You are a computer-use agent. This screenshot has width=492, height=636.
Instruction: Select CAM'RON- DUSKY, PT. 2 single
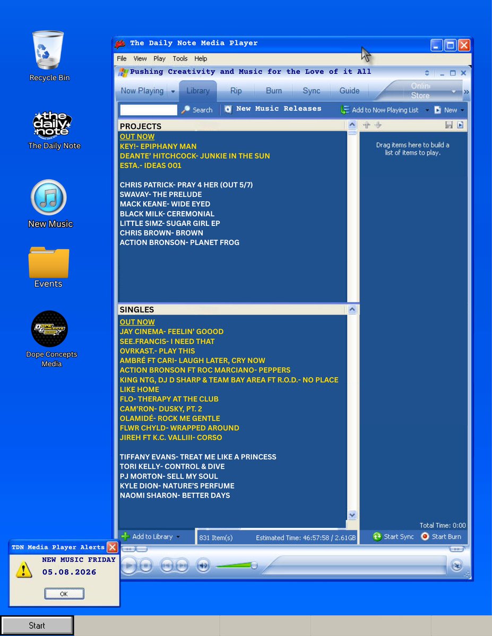click(x=161, y=409)
